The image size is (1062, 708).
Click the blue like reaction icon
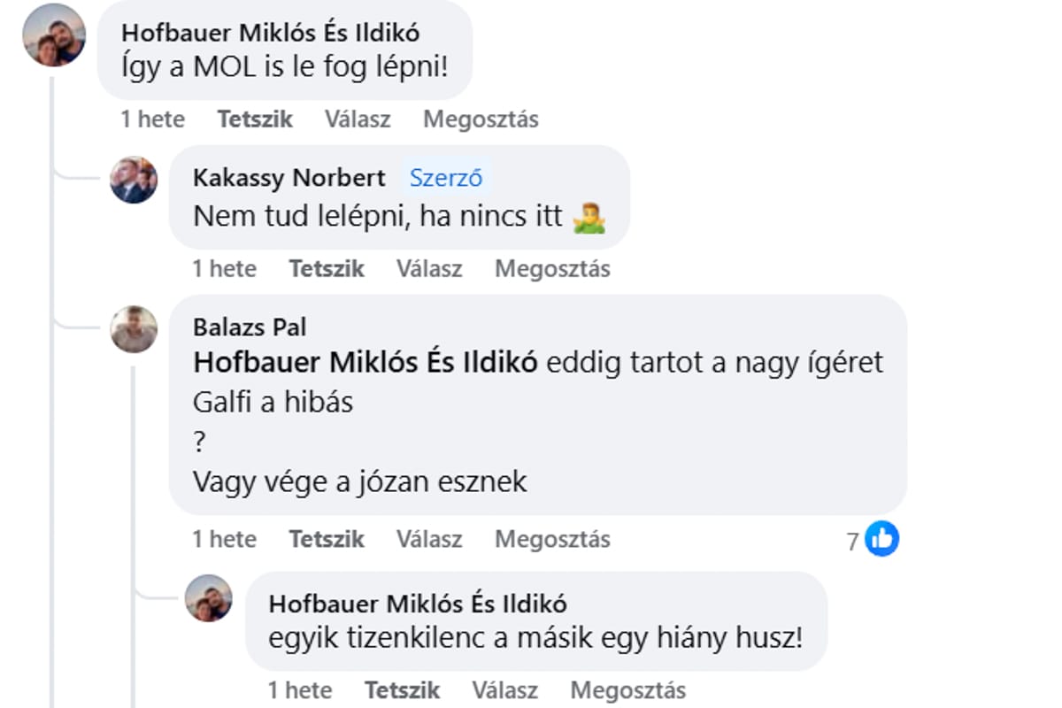point(881,539)
